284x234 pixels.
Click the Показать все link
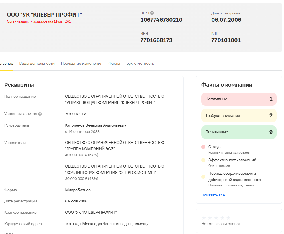point(212,195)
